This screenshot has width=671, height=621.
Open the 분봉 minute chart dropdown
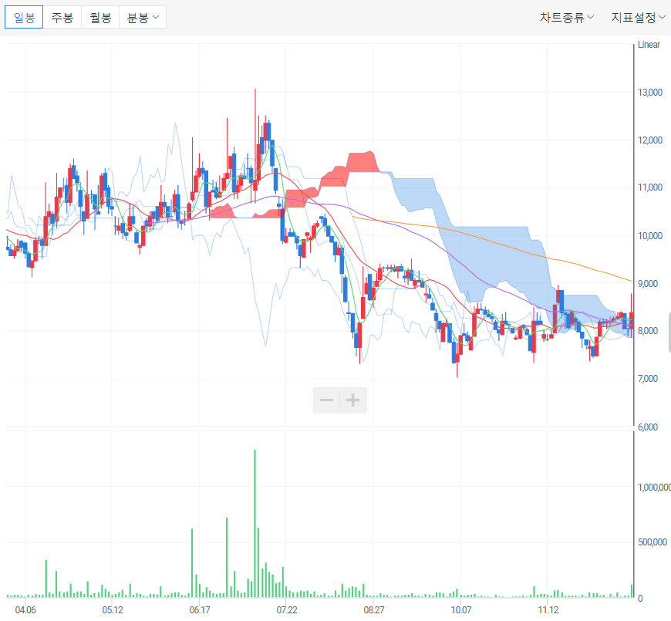(x=143, y=17)
